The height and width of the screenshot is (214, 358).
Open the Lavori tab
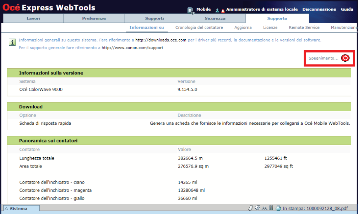click(33, 18)
